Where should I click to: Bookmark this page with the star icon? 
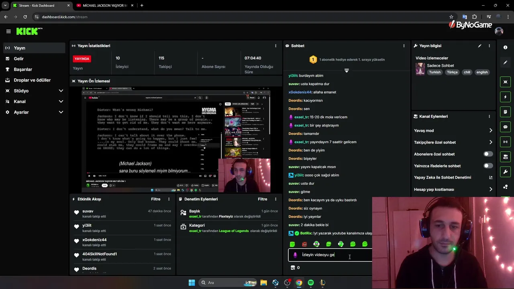[x=451, y=17]
